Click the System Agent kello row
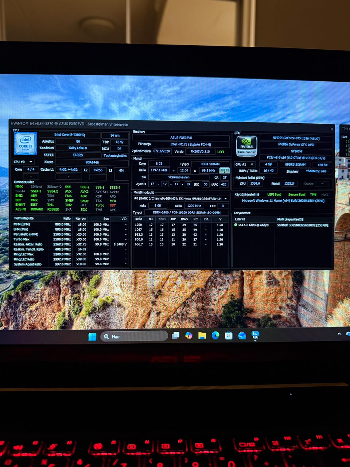This screenshot has width=350, height=467. 70,264
